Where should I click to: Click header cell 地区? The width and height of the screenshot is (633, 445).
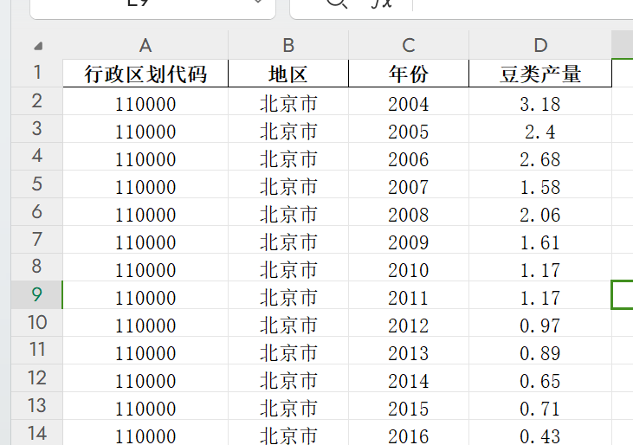[x=288, y=74]
